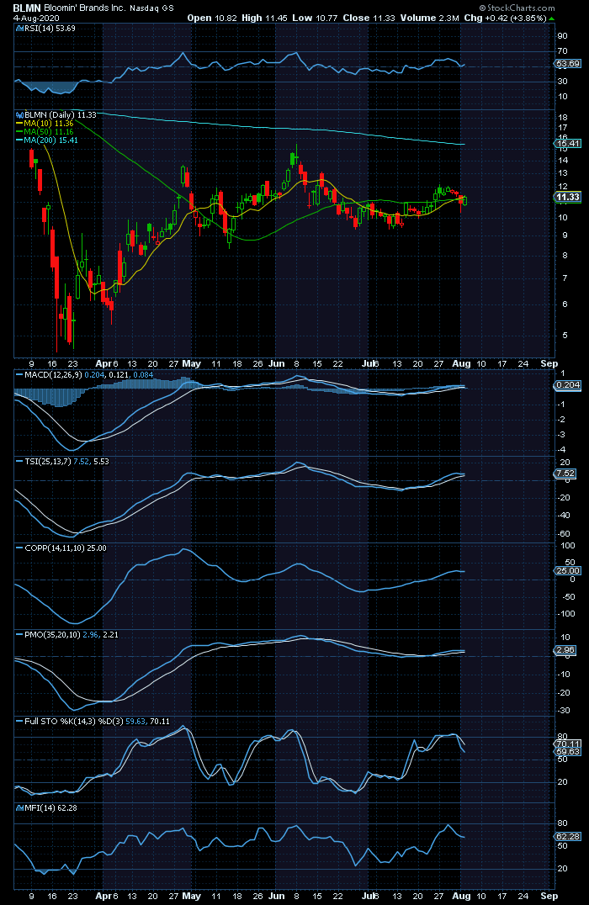Click the 7.52 TSI value tag

tap(566, 474)
